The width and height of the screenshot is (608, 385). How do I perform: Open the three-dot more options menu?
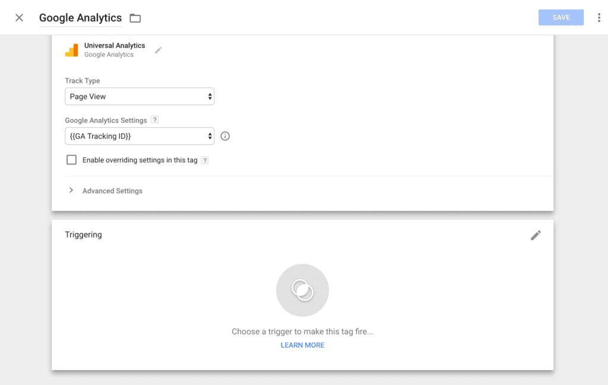point(598,17)
